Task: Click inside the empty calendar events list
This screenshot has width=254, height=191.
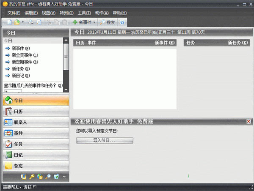Action: point(125,79)
